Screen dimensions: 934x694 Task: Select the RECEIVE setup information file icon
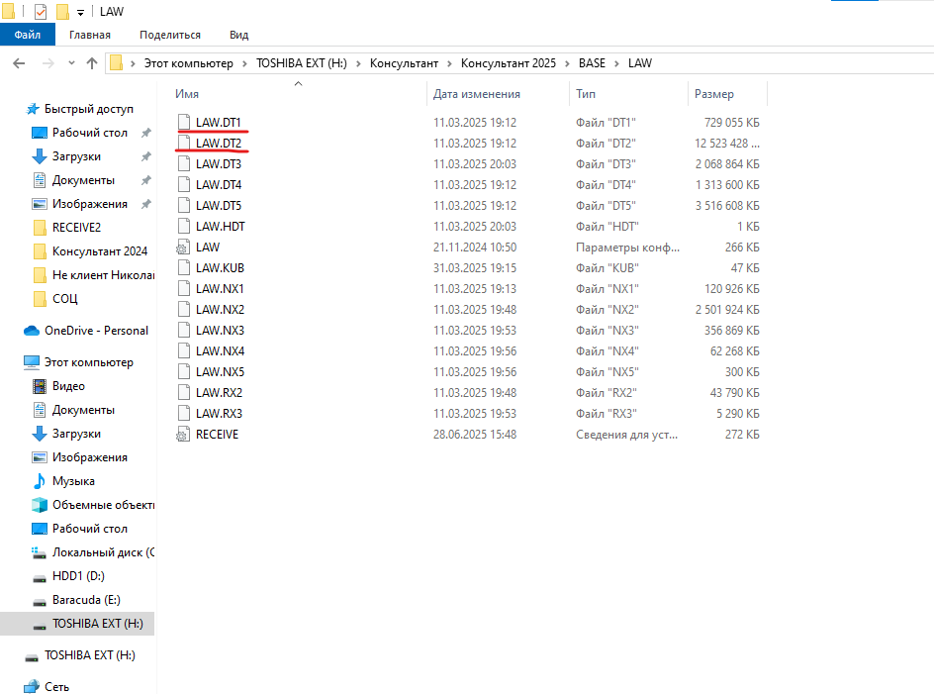point(182,435)
